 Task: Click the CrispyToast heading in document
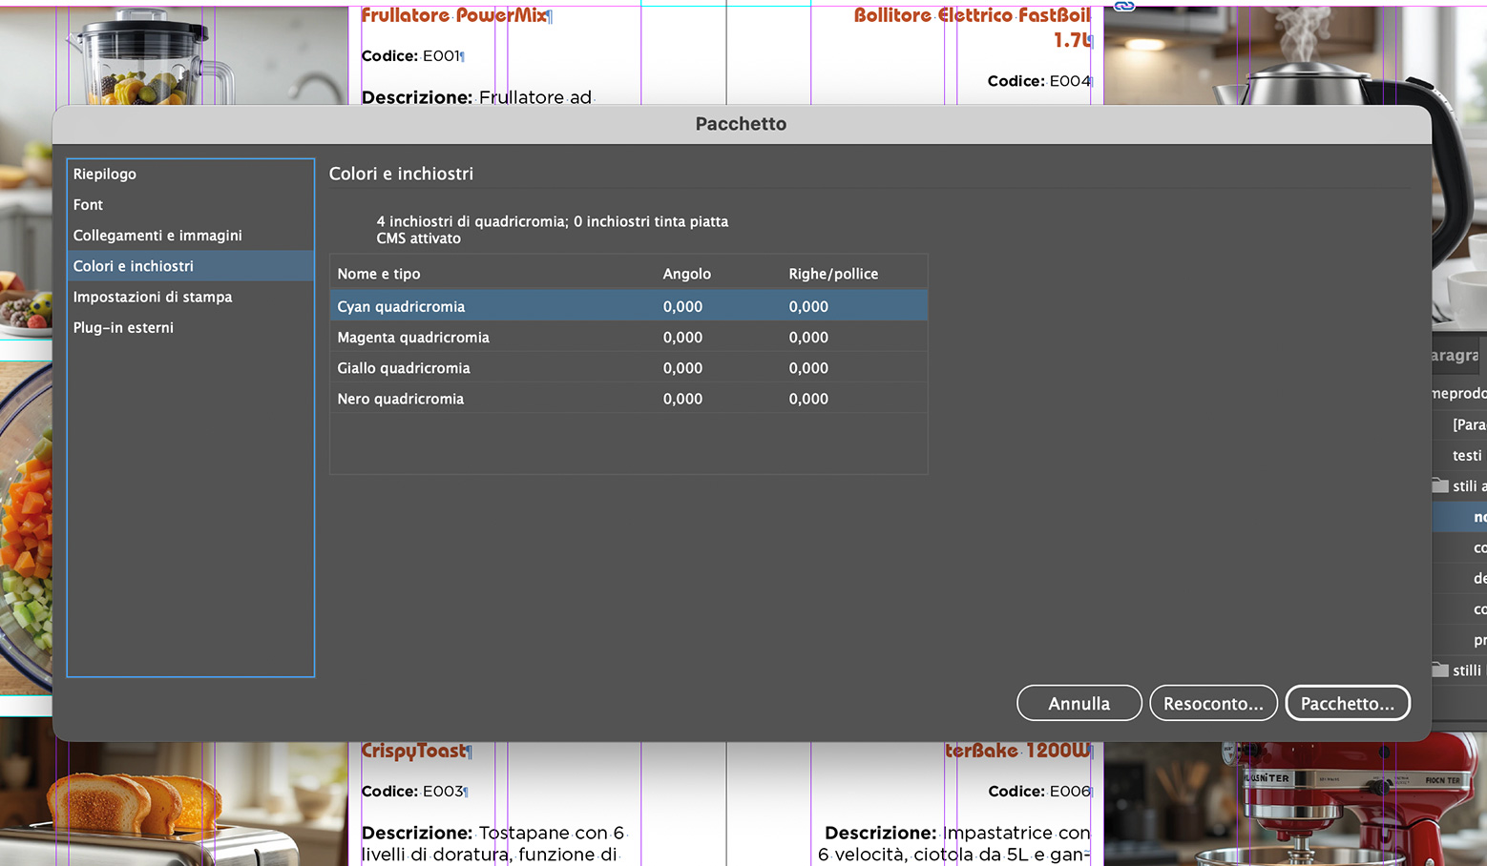(415, 751)
